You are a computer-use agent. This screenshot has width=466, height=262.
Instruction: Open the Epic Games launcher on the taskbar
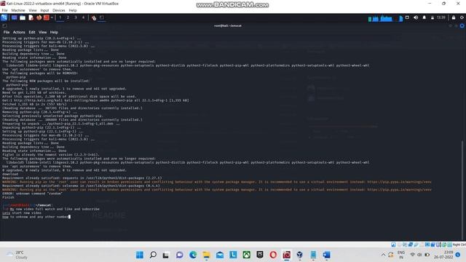pos(260,255)
